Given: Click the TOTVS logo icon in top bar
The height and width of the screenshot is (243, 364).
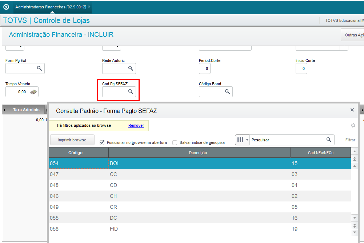Looking at the screenshot, I should [6, 7].
